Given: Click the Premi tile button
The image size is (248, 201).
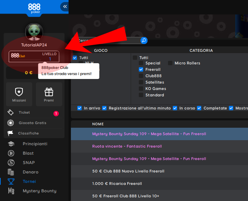Looking at the screenshot, I should [49, 94].
